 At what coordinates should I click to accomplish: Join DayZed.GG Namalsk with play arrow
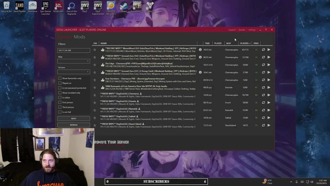tap(269, 110)
